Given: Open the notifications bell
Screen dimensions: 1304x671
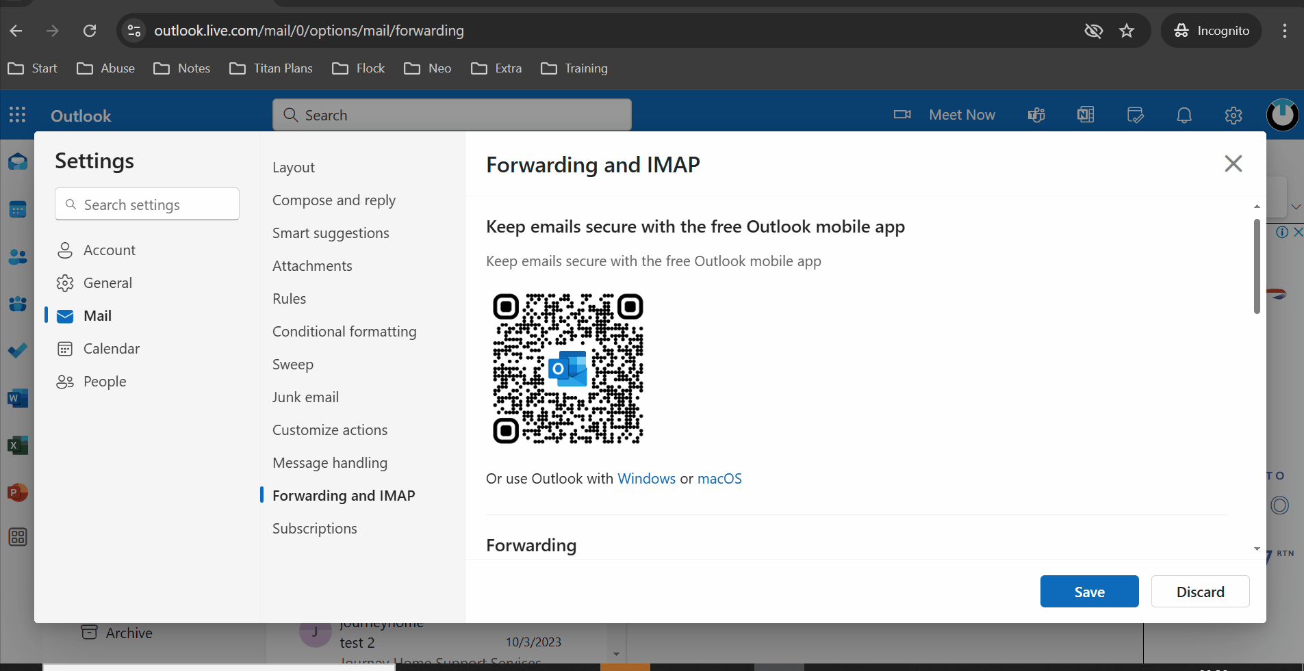Looking at the screenshot, I should (1184, 115).
